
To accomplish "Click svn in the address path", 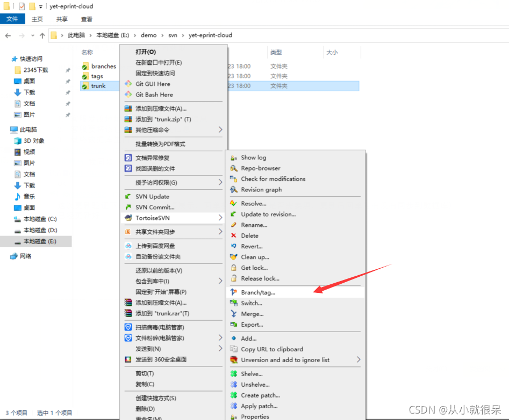I will point(173,35).
